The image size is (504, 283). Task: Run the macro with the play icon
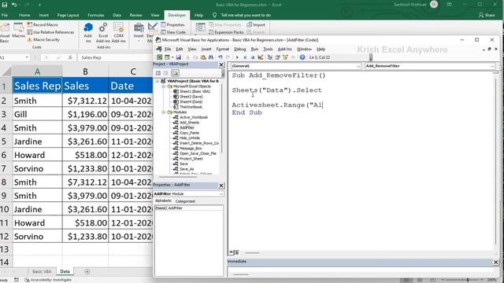point(237,57)
